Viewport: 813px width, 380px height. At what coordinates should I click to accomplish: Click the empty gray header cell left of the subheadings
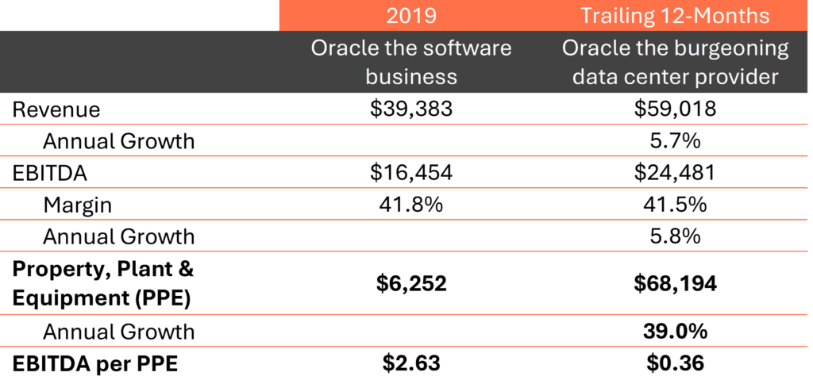click(x=139, y=62)
